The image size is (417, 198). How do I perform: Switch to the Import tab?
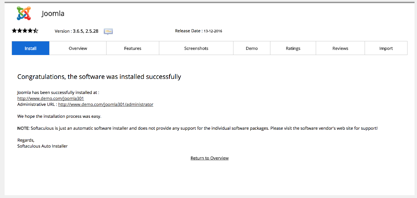point(386,48)
